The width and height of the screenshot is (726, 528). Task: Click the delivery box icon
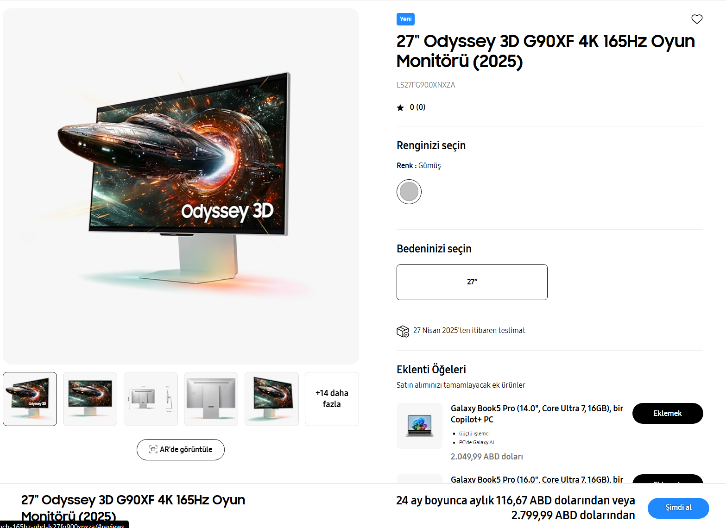click(403, 331)
